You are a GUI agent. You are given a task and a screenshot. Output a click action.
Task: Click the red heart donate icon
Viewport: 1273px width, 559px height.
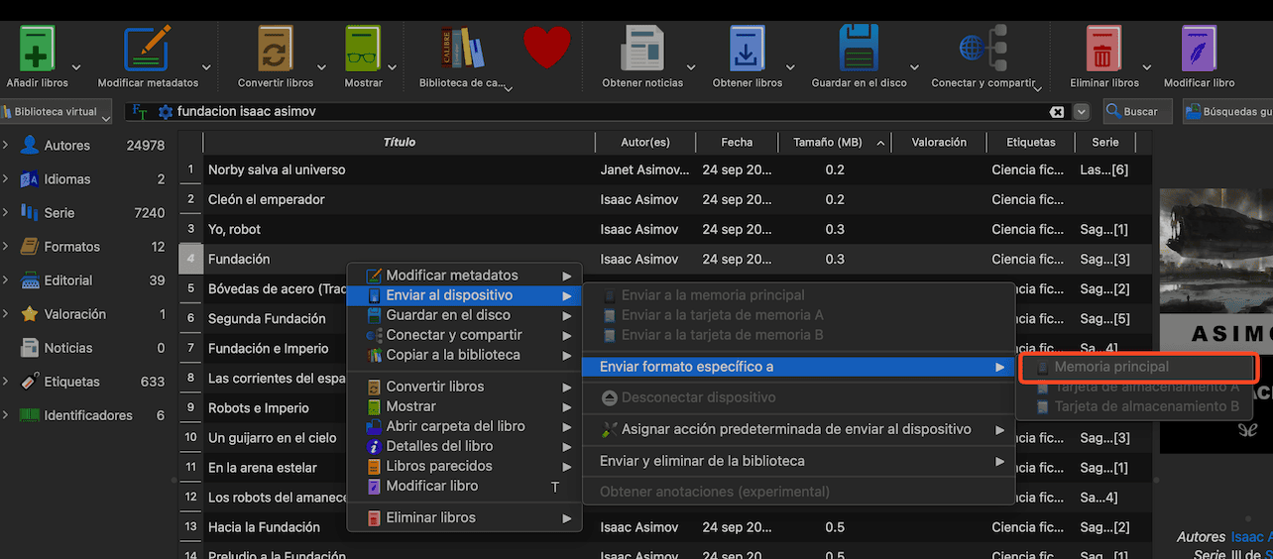(x=547, y=48)
